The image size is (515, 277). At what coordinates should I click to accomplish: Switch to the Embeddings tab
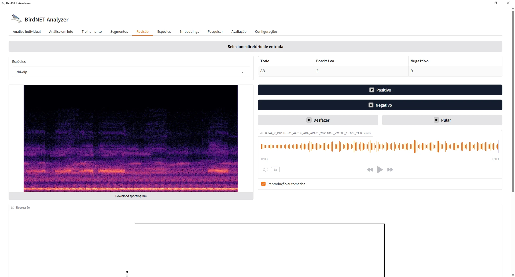pos(189,31)
